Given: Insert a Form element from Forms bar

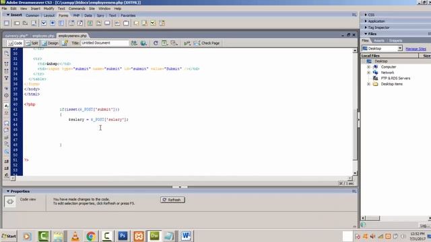Looking at the screenshot, I should [7, 24].
